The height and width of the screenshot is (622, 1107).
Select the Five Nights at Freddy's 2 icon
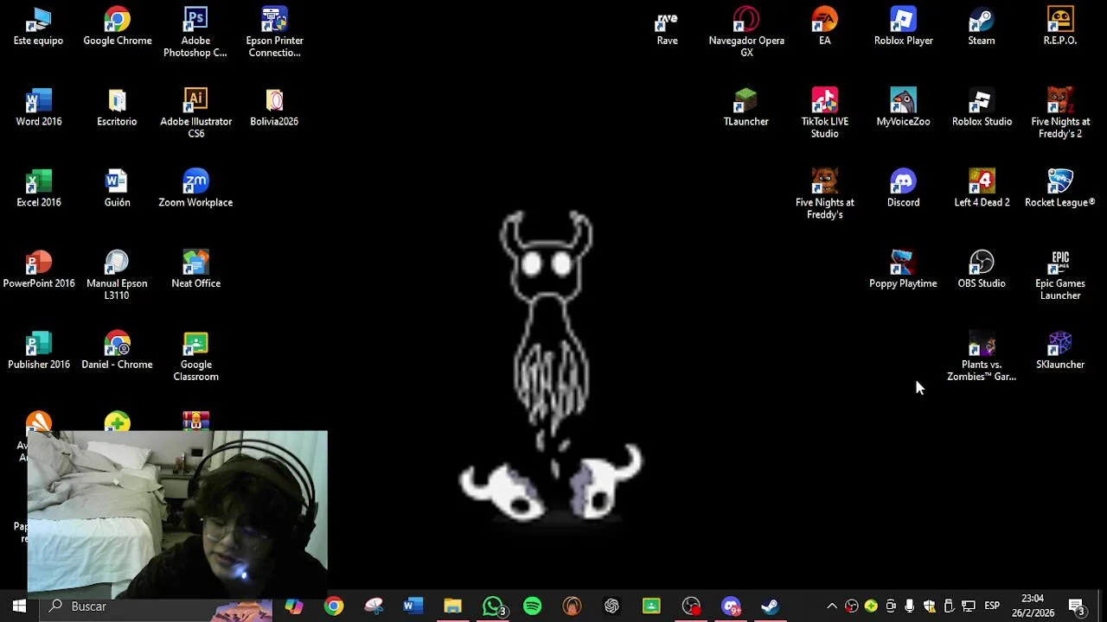[1060, 114]
